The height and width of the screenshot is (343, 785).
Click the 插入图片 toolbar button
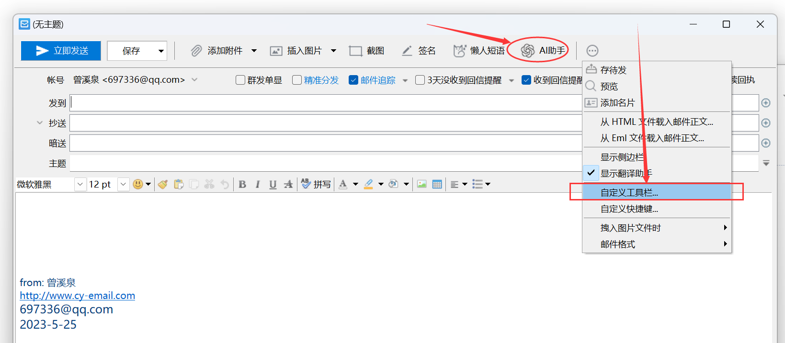coord(296,50)
